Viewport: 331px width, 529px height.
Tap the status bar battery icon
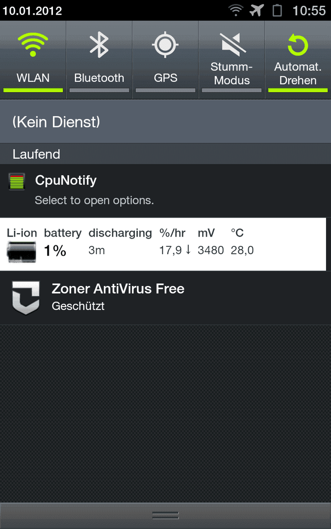pyautogui.click(x=277, y=10)
